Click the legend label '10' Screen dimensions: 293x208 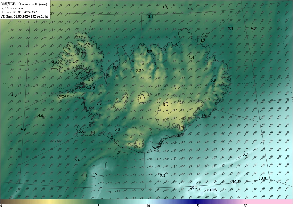(148, 206)
